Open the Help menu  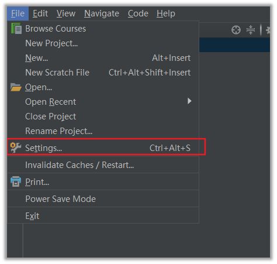click(x=166, y=13)
